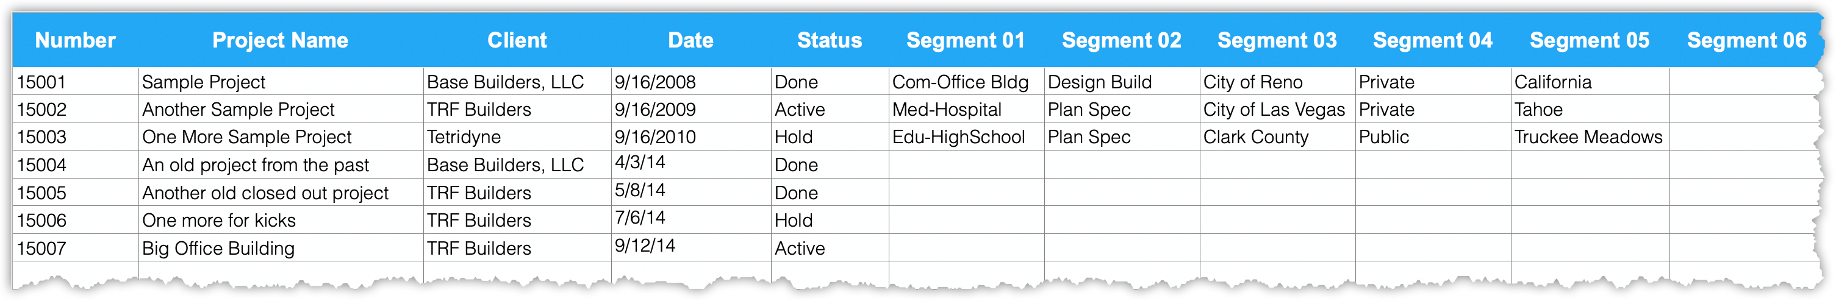
Task: Click the Big Office Building cell
Action: [281, 247]
